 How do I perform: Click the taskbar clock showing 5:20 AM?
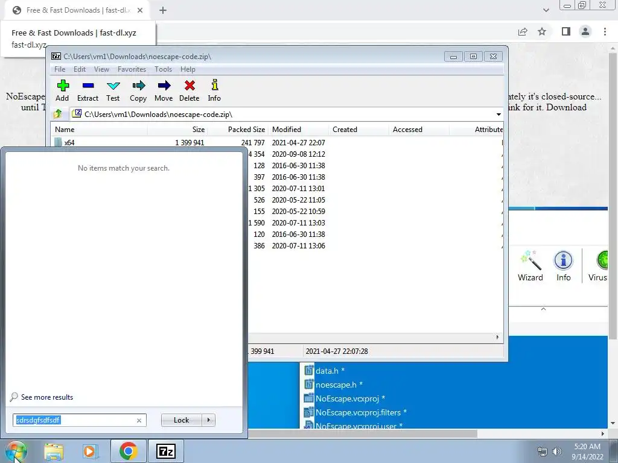click(x=587, y=452)
